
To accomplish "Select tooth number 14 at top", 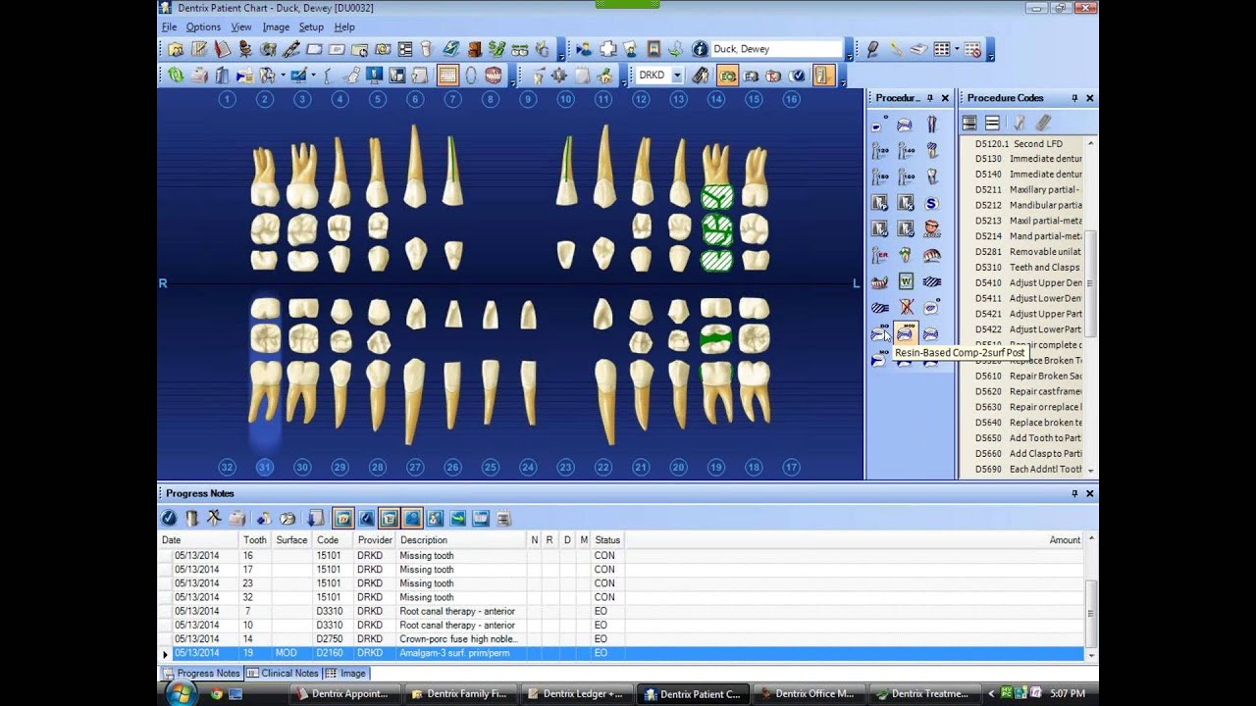I will pos(716,99).
